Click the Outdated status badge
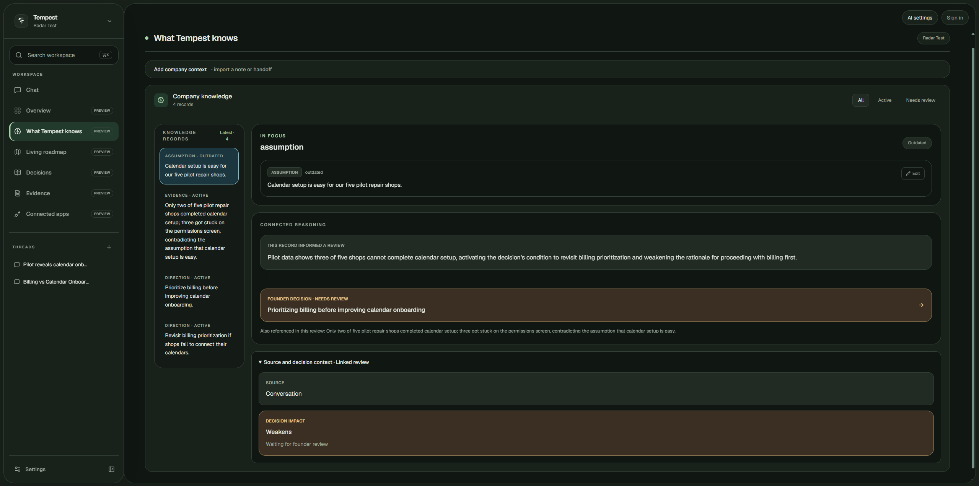This screenshot has width=979, height=486. coord(917,143)
